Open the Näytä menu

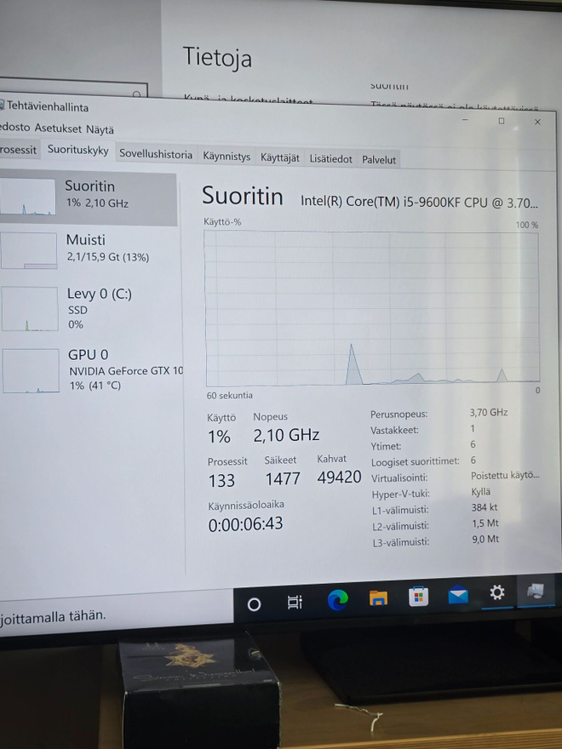[x=100, y=129]
